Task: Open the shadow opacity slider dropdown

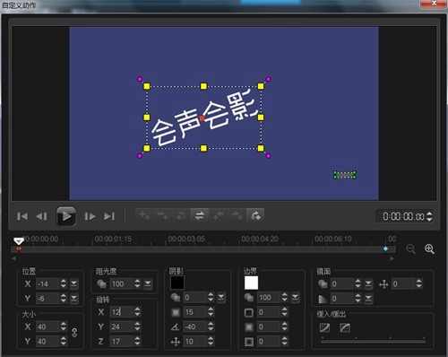Action: tap(221, 297)
